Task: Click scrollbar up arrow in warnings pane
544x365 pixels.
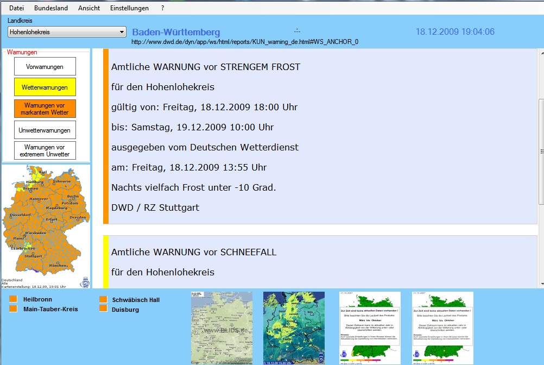Action: 540,53
